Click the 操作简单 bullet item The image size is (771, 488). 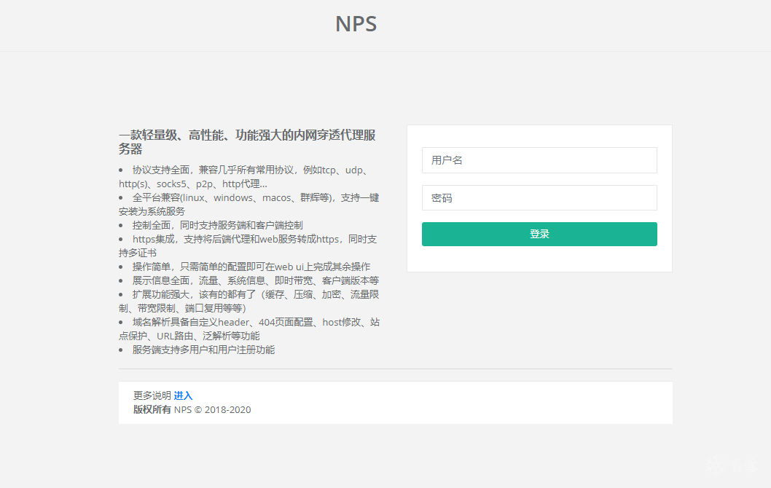click(251, 267)
